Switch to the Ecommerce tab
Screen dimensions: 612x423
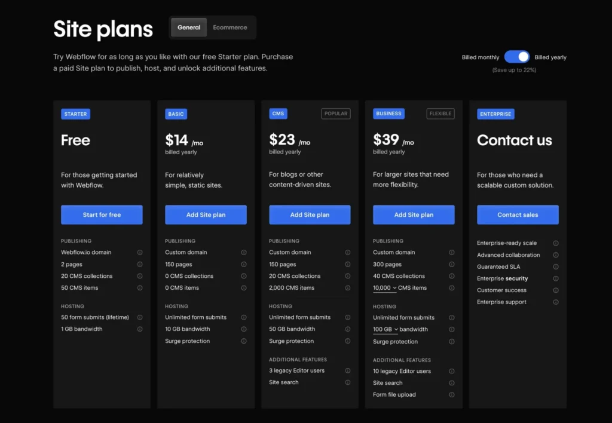click(230, 27)
